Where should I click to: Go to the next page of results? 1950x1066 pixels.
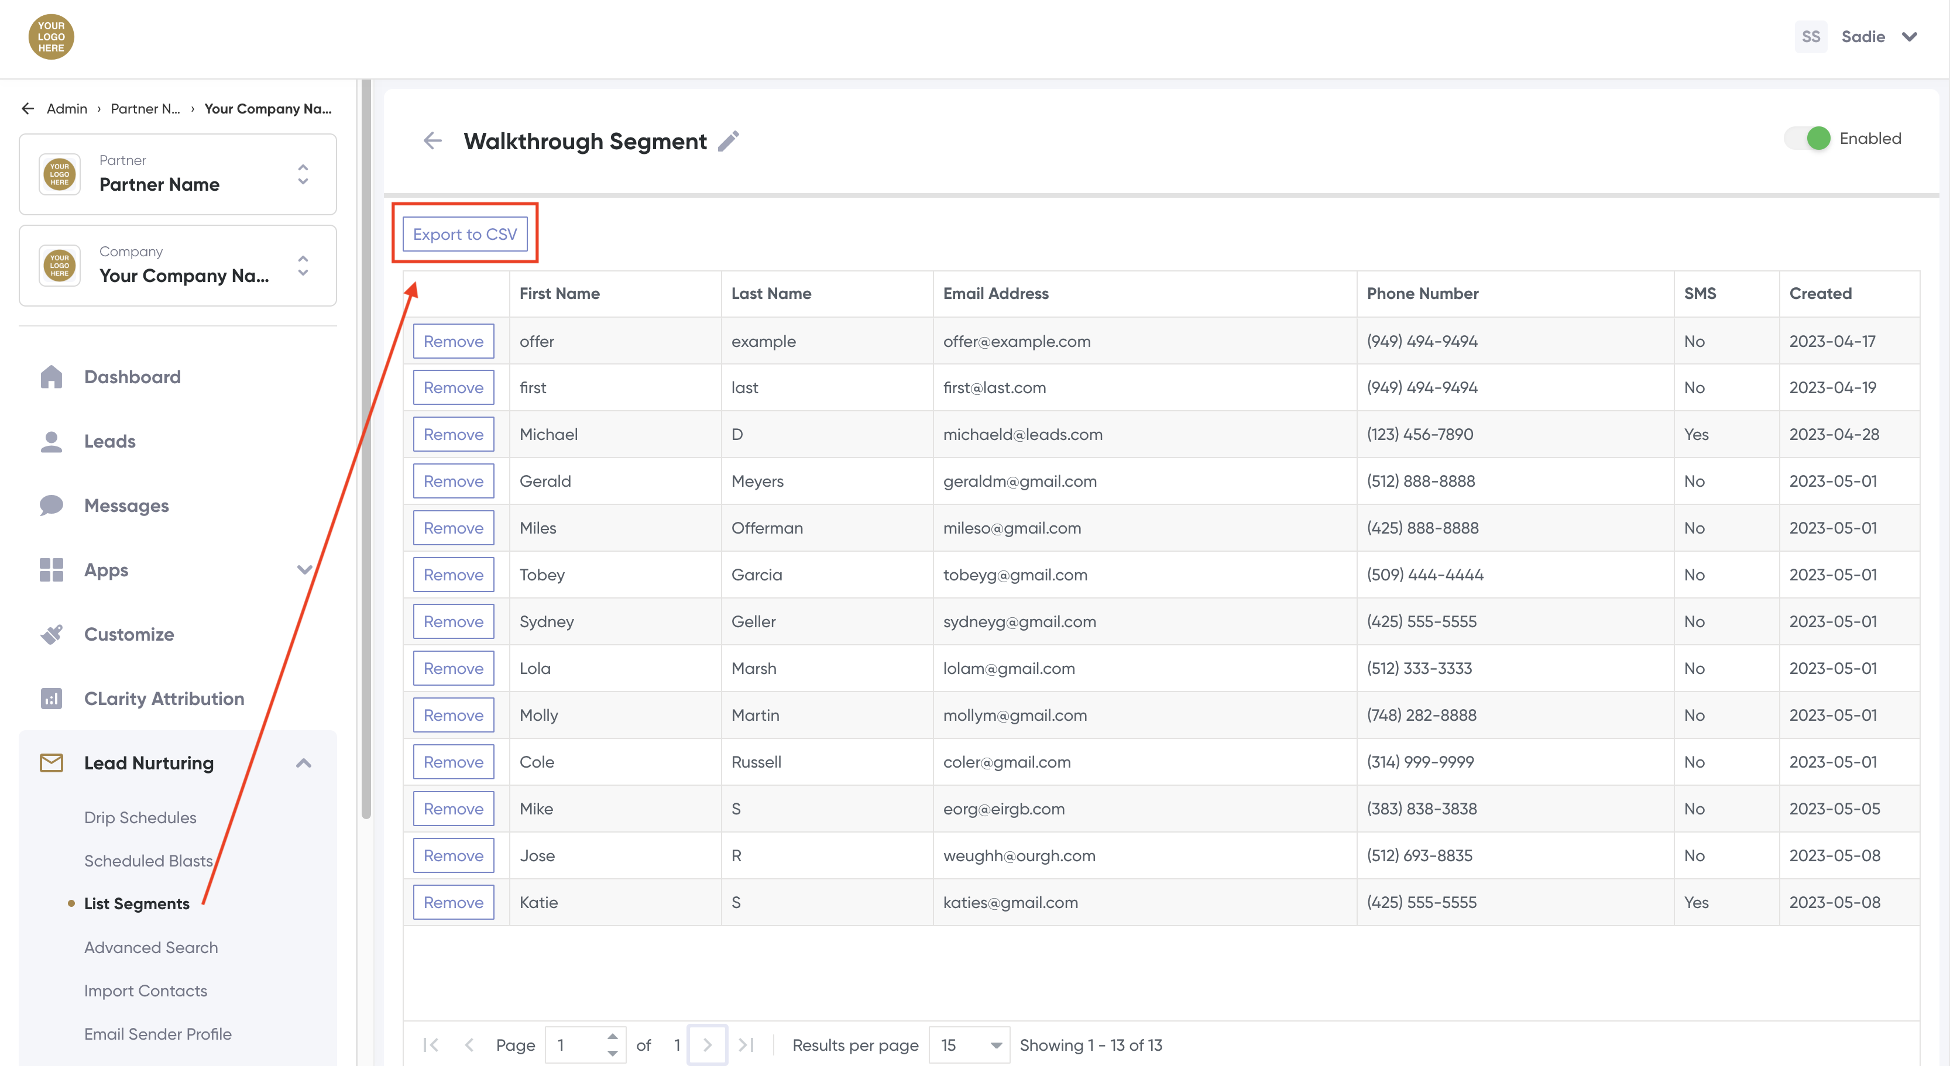pos(707,1045)
